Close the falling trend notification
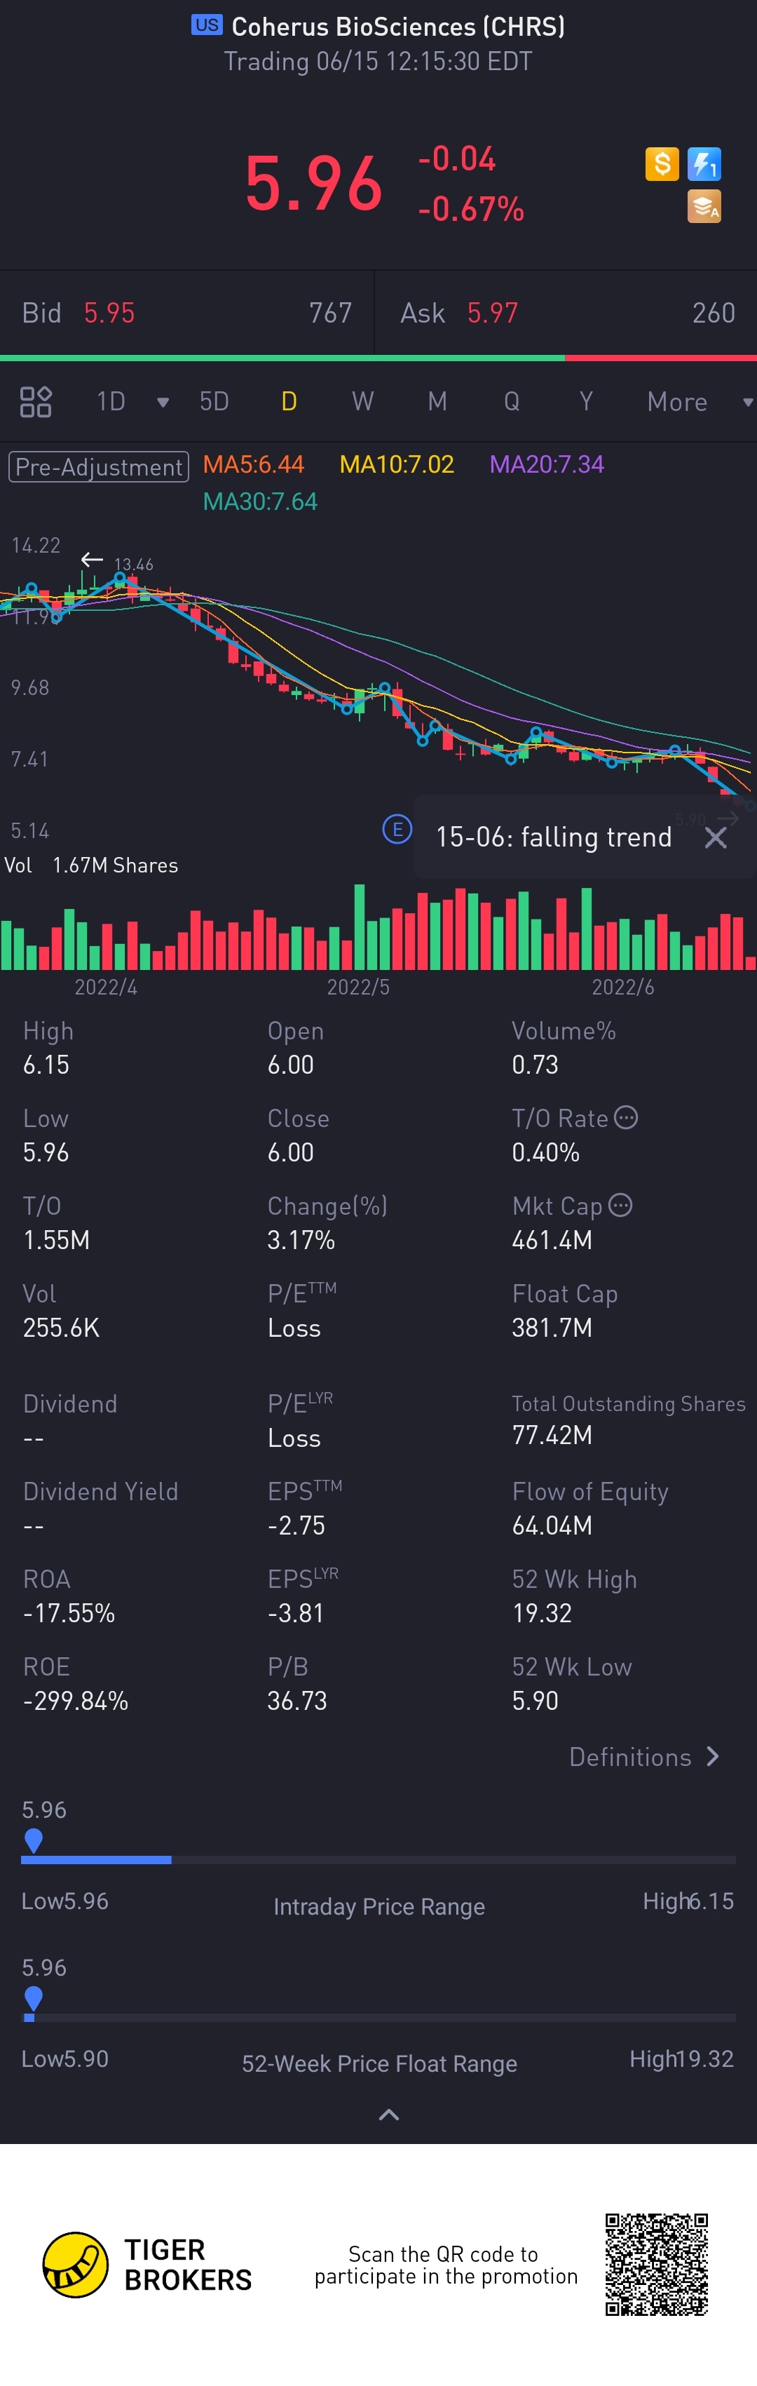 716,837
